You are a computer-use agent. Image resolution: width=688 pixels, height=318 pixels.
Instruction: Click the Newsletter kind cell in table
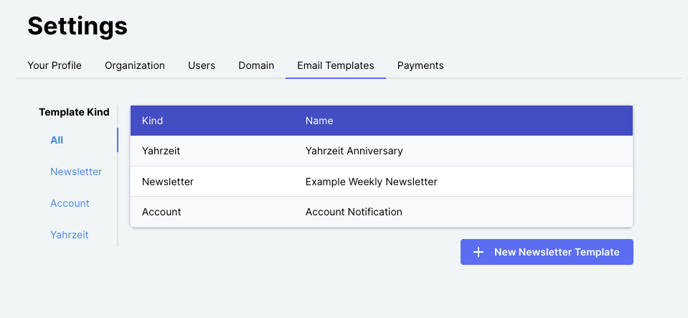[x=168, y=182]
